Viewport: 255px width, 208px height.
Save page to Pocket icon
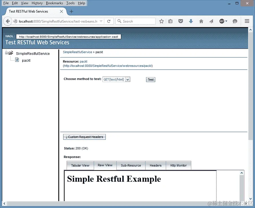click(180, 21)
